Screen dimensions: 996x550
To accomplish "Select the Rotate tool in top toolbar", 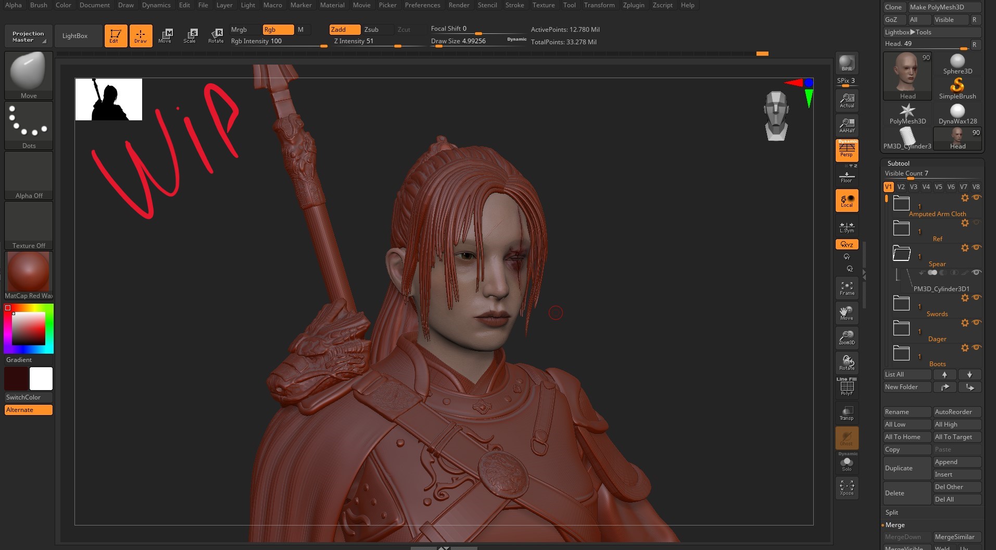I will tap(216, 35).
